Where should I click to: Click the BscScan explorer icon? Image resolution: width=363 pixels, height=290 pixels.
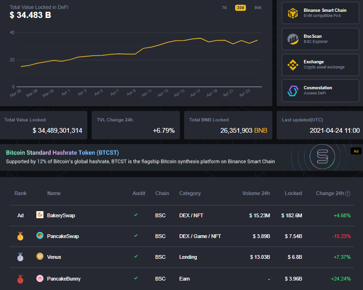[x=293, y=39]
